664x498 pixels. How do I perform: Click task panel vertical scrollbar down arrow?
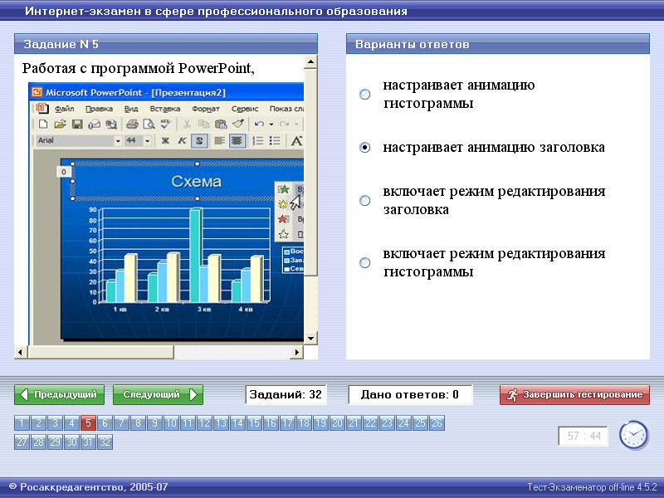(310, 339)
